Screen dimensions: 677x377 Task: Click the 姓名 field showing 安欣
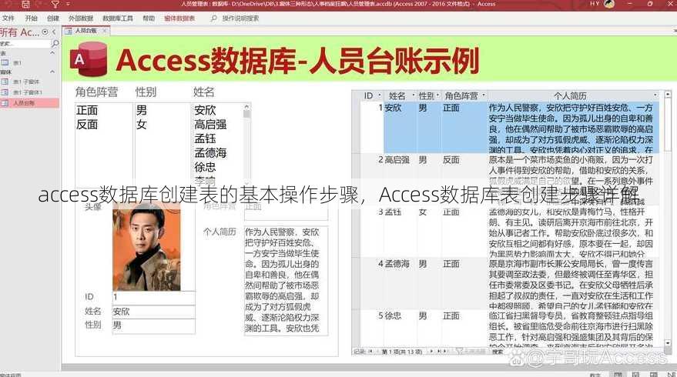pyautogui.click(x=153, y=312)
